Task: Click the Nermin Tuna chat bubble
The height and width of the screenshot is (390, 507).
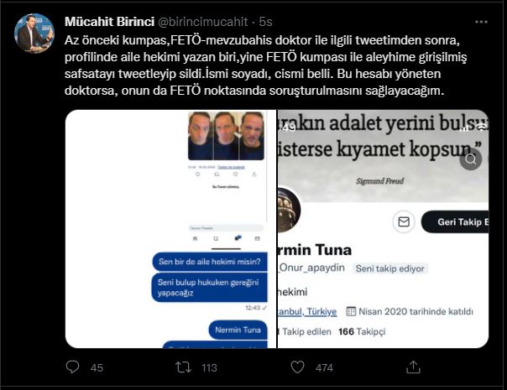Action: pyautogui.click(x=238, y=330)
